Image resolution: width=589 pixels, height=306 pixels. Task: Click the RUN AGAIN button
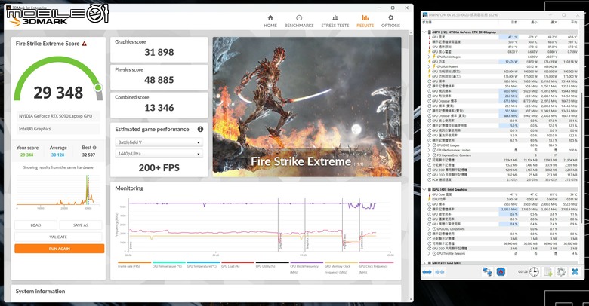pos(60,249)
